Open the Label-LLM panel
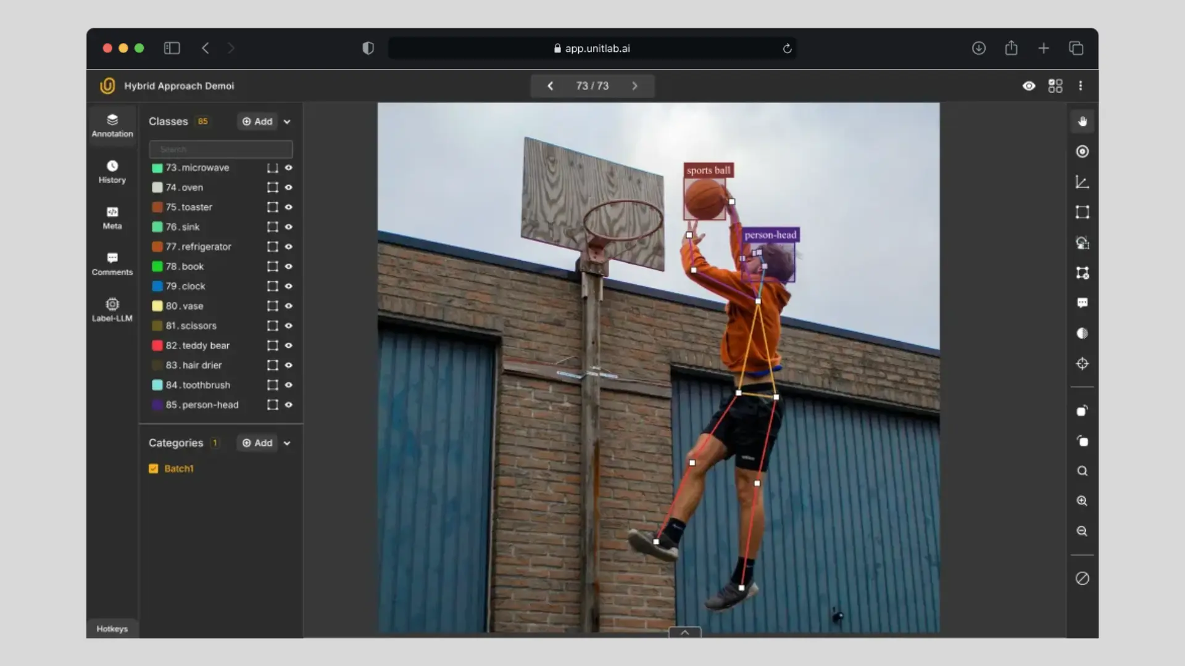The width and height of the screenshot is (1185, 666). pyautogui.click(x=112, y=310)
